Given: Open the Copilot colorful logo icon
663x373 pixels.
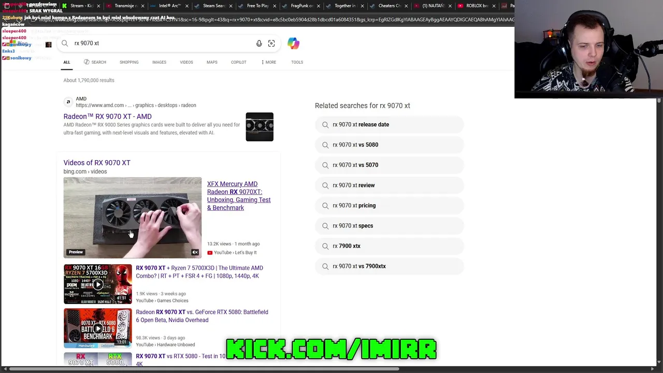Looking at the screenshot, I should 293,44.
